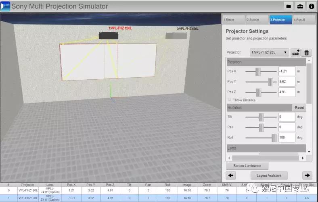Viewport: 318px width, 202px height.
Task: Select projector 1:VPL-FHZ120L in 3D view
Action: 109,35
